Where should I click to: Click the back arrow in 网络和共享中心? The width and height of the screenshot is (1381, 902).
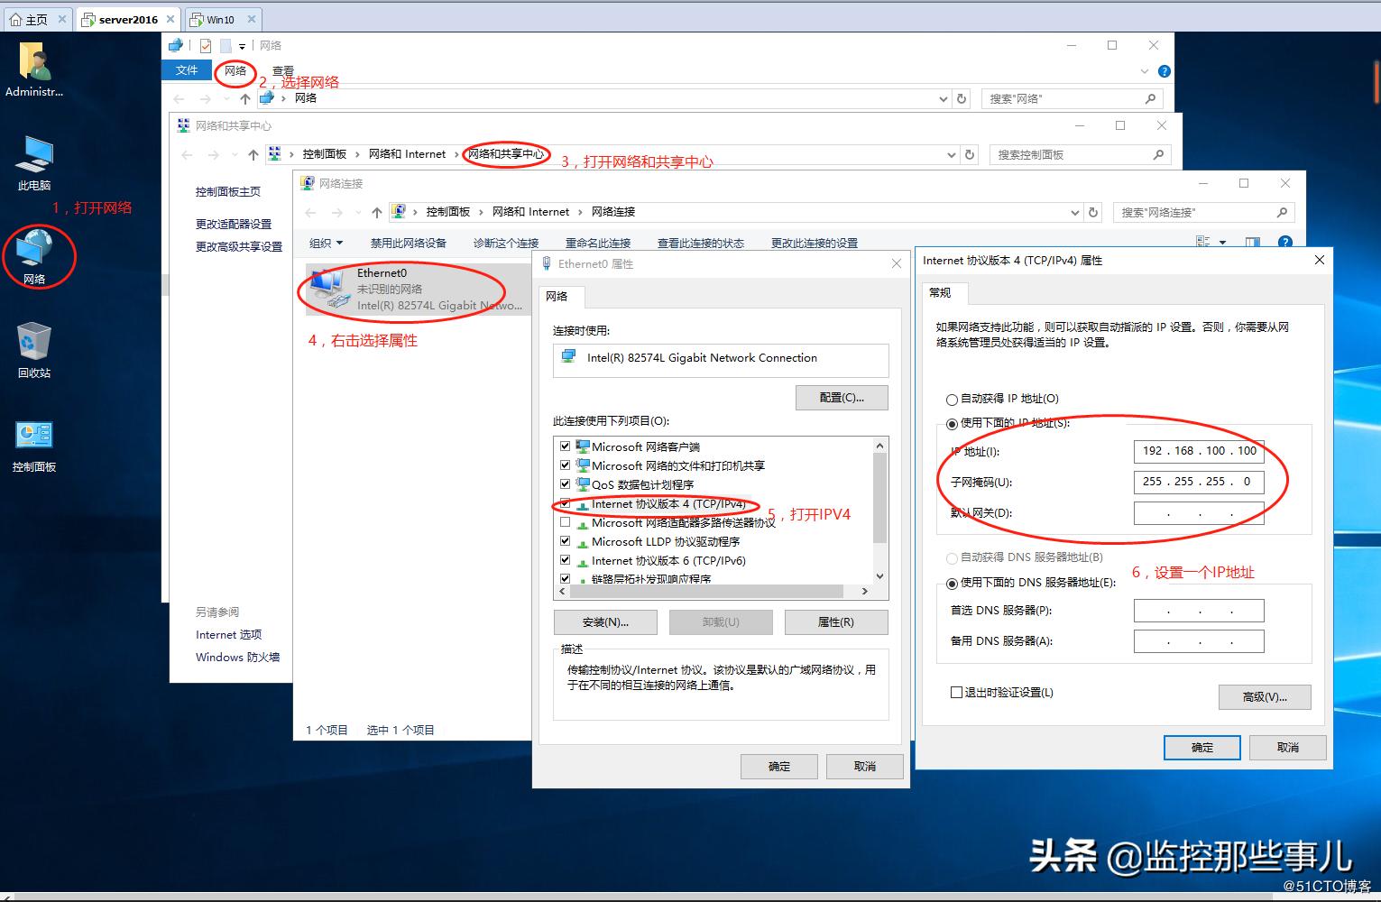coord(187,154)
